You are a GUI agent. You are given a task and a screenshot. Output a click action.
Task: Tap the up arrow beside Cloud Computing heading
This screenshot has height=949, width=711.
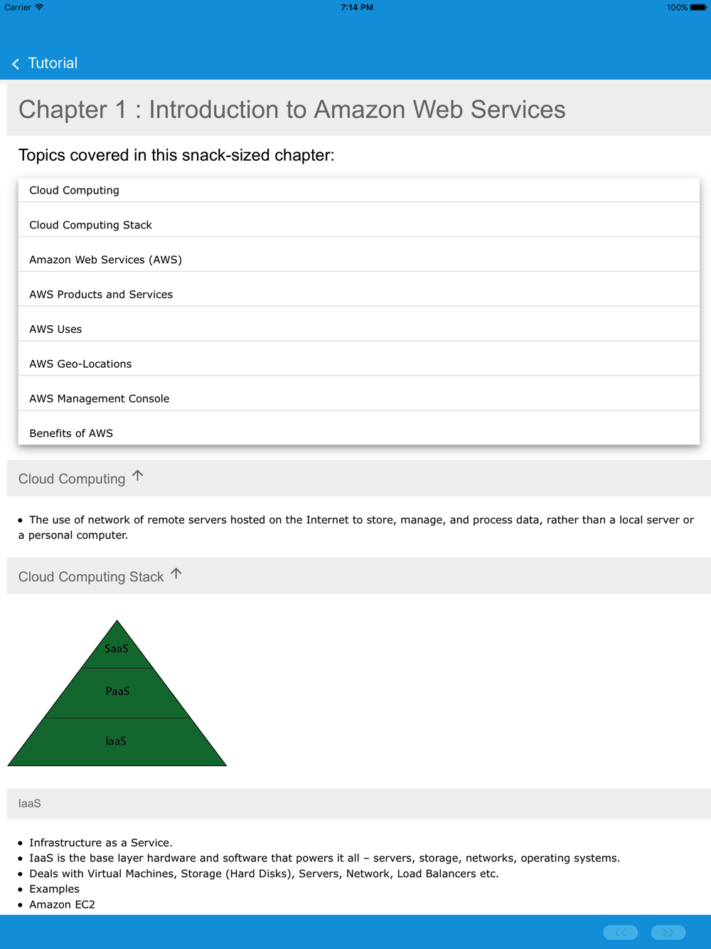(x=138, y=476)
